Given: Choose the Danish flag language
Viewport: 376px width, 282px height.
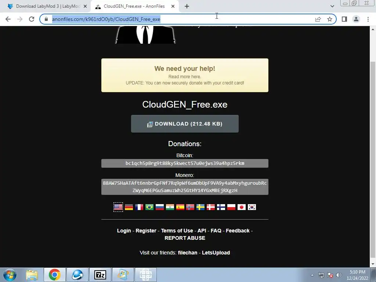Looking at the screenshot, I should 211,207.
